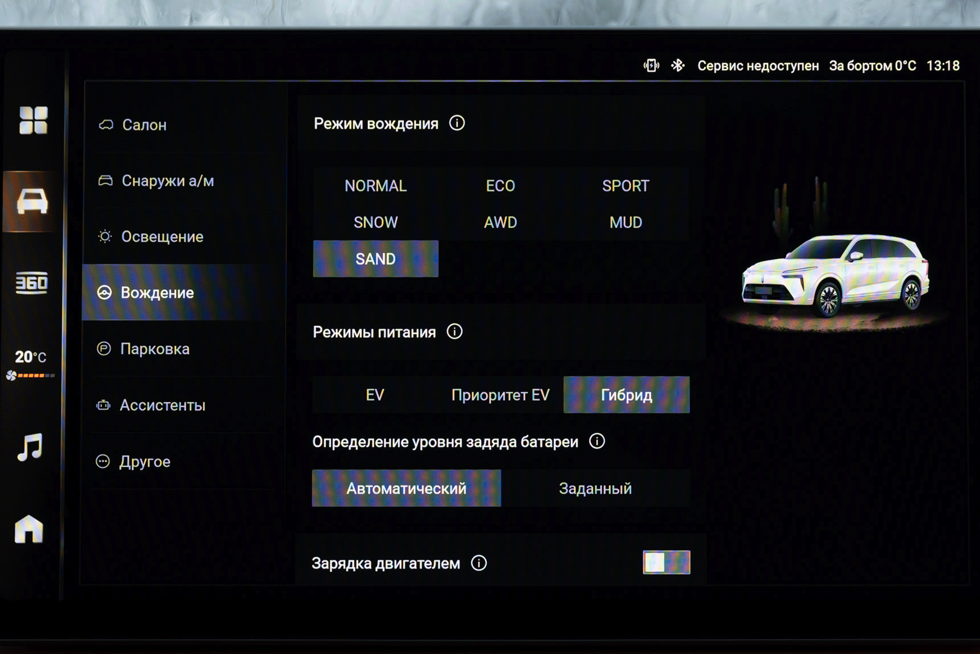The height and width of the screenshot is (654, 980).
Task: Click the Bluetooth status icon
Action: click(x=678, y=65)
